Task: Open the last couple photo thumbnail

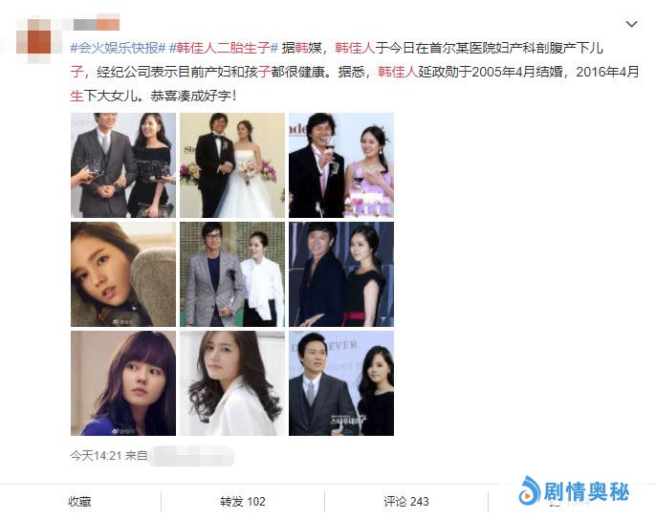Action: pos(341,383)
